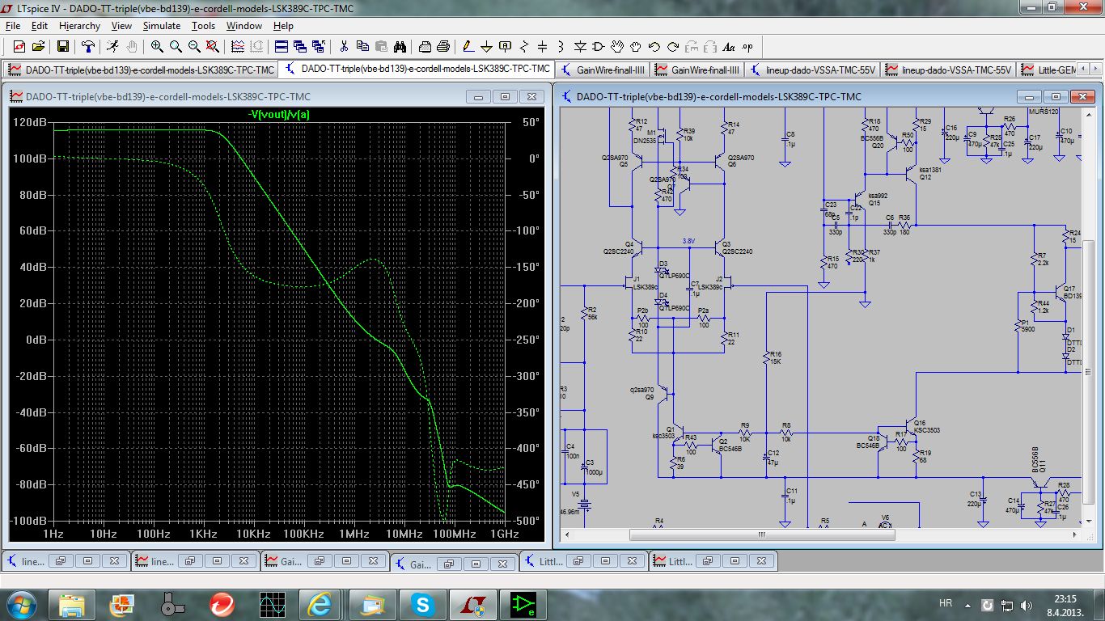The width and height of the screenshot is (1105, 621).
Task: Click the Zoom Out magnifier icon
Action: 194,47
